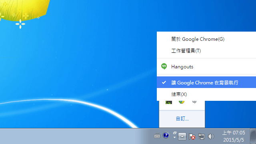Click the green Hangouts icon
Screen dimensions: 256x144
pyautogui.click(x=164, y=66)
